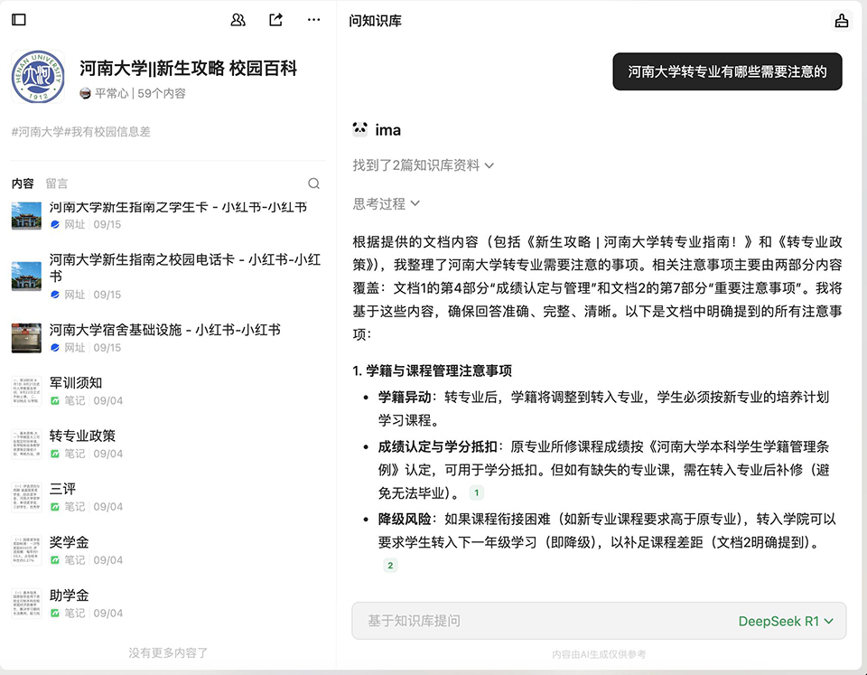This screenshot has width=867, height=675.
Task: Click the share knowledge base icon
Action: pyautogui.click(x=276, y=20)
